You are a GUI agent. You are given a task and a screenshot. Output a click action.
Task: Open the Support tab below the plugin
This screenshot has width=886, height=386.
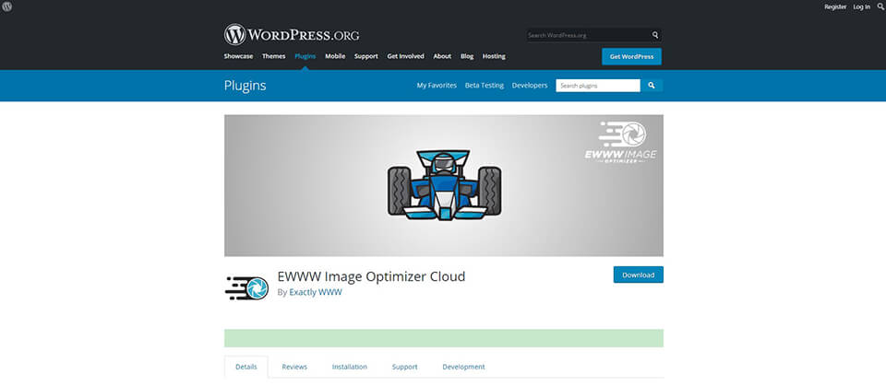click(x=404, y=367)
